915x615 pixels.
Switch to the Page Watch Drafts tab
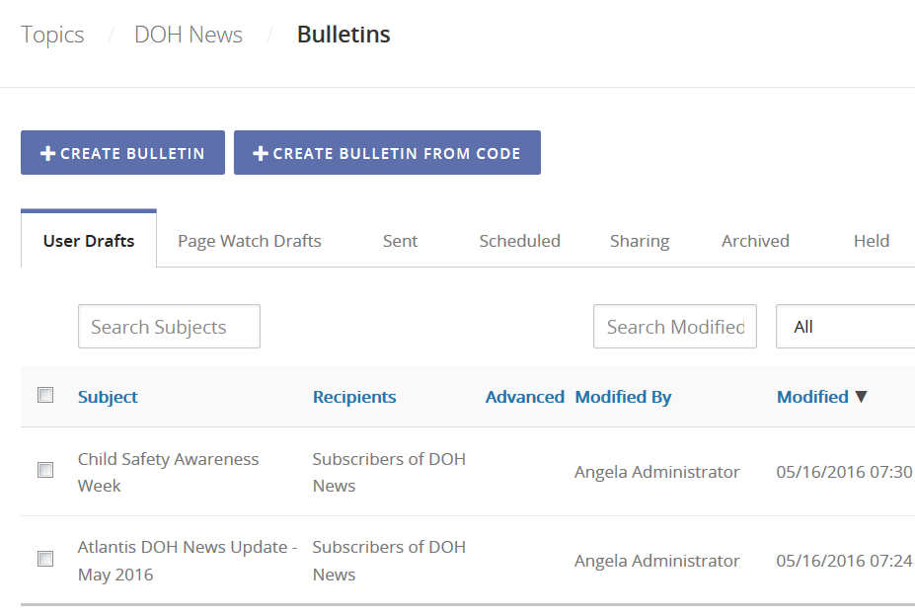[x=249, y=240]
